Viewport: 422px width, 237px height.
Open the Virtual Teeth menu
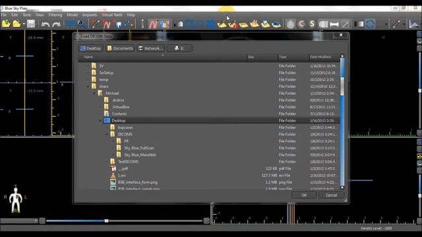(112, 14)
